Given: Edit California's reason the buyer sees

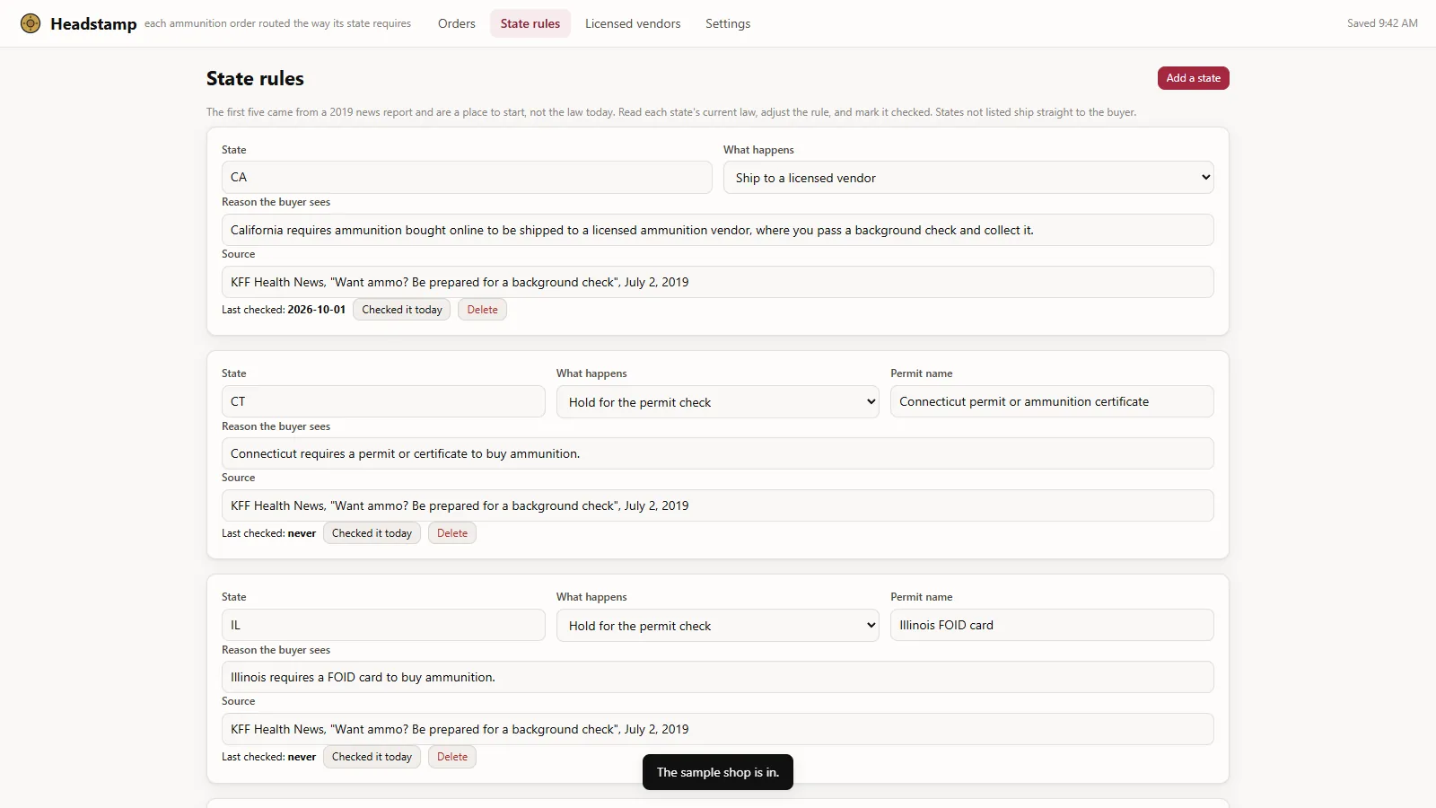Looking at the screenshot, I should [x=718, y=230].
